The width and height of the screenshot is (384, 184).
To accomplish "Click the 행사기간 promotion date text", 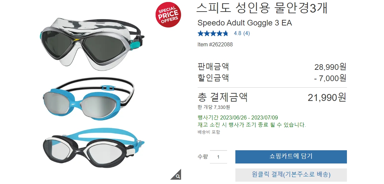I will tap(238, 118).
